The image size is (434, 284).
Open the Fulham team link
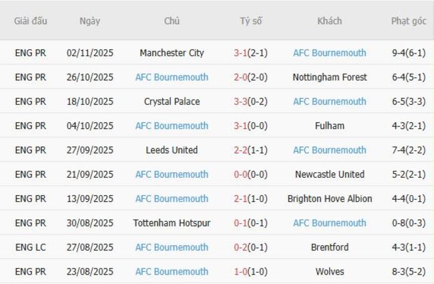329,126
